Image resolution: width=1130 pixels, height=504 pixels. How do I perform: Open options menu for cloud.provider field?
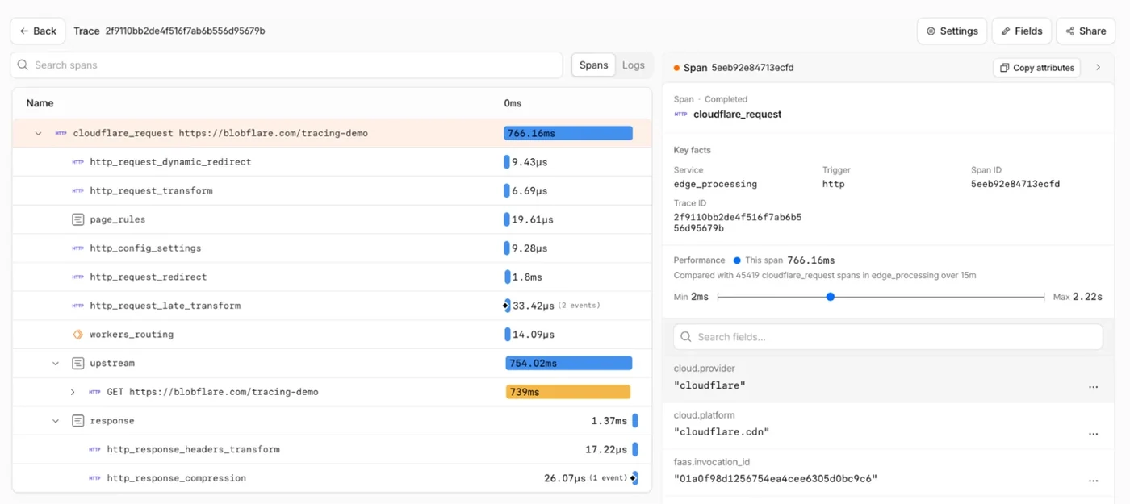[1093, 386]
